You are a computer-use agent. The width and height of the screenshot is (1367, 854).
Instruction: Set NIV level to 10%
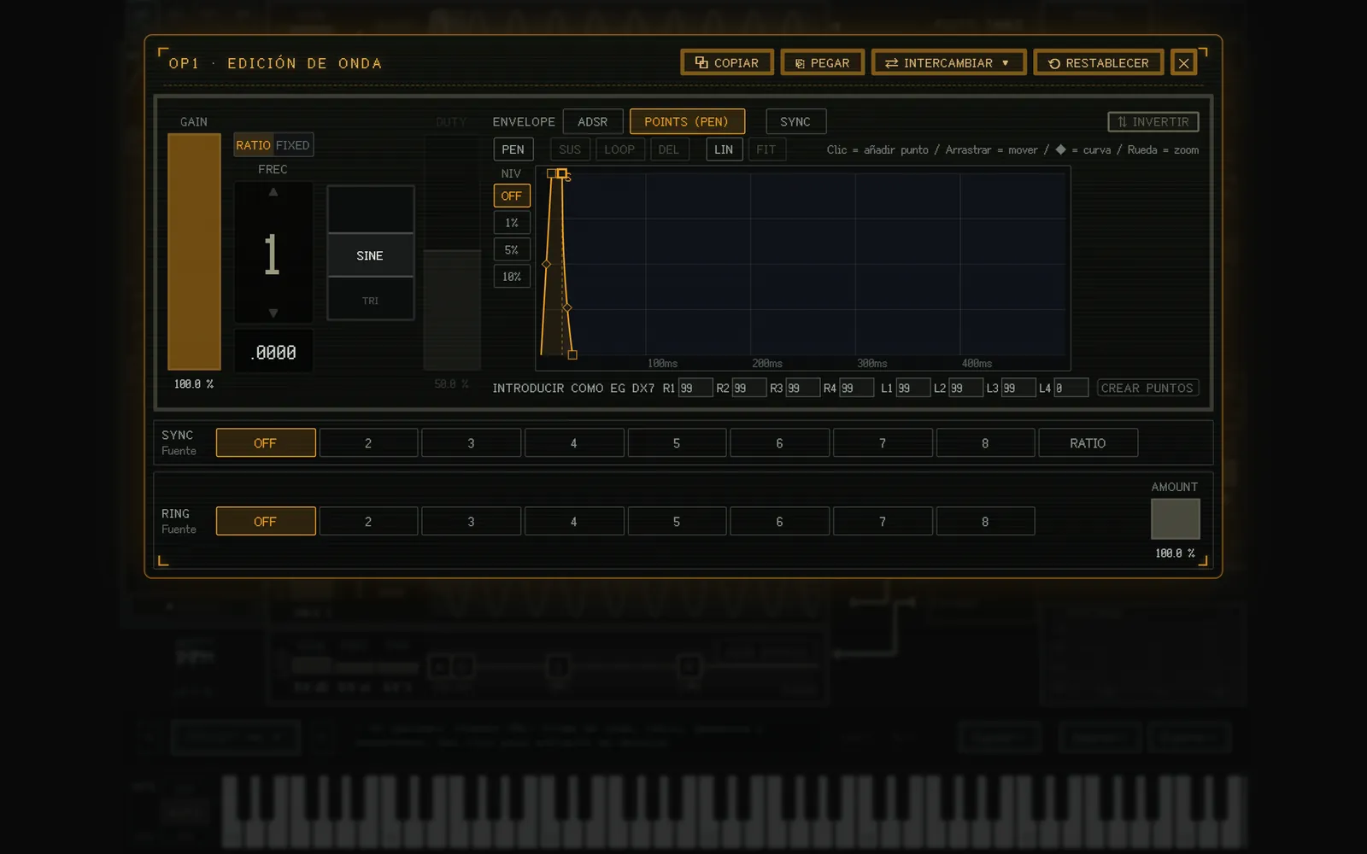pyautogui.click(x=512, y=276)
